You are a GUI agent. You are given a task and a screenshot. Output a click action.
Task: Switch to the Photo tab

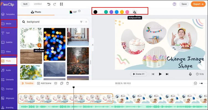tap(36, 12)
